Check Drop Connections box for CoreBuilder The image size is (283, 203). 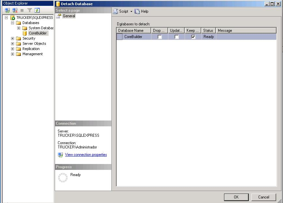point(160,37)
